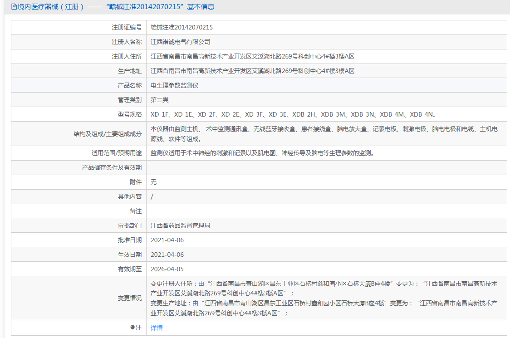Select the change text starting 变更注册人住所

pos(324,299)
